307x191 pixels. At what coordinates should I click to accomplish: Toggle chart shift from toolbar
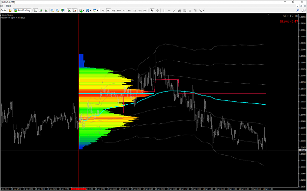click(x=74, y=11)
